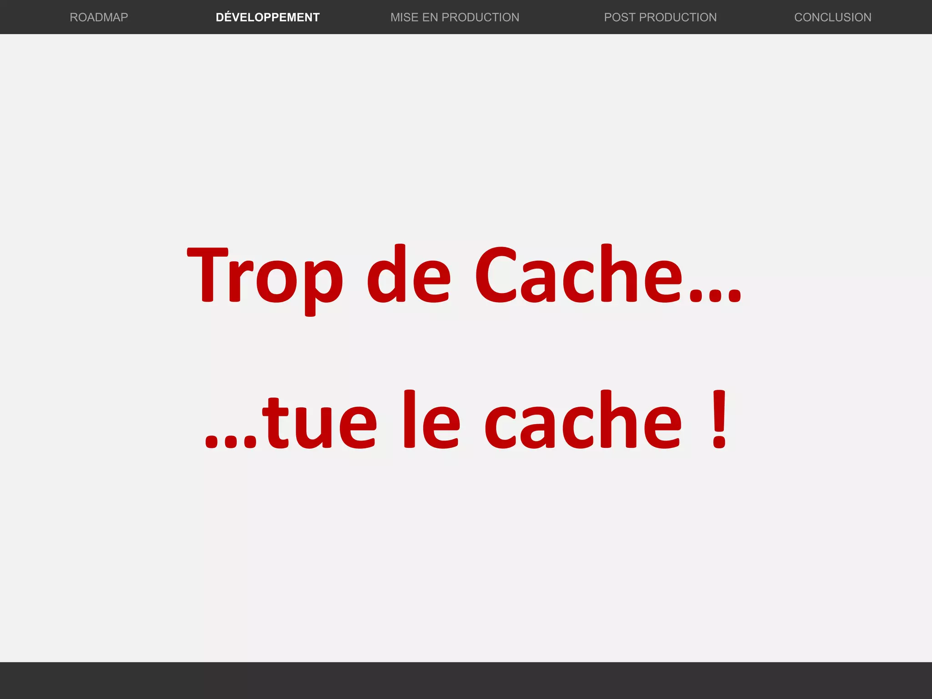This screenshot has height=699, width=932.
Task: Select the DÉVELOPPEMENT tab
Action: 268,17
